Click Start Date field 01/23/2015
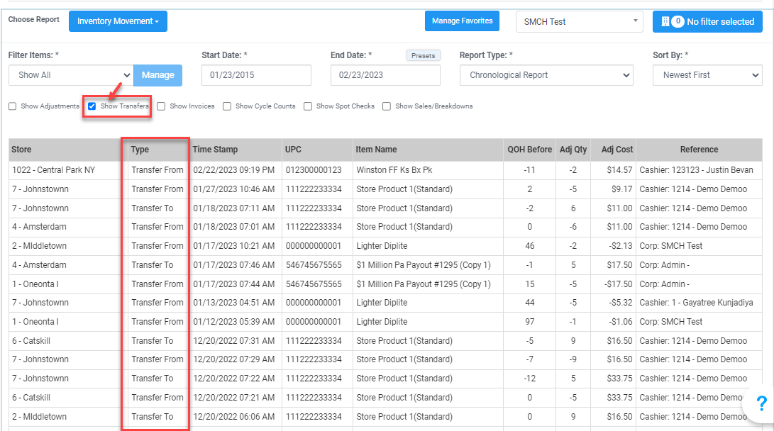 point(256,75)
